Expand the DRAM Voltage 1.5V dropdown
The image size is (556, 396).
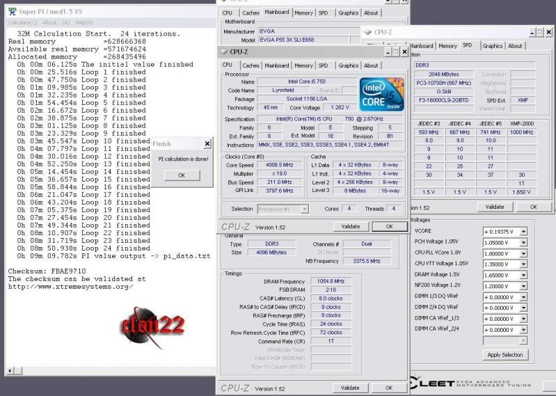pyautogui.click(x=523, y=276)
